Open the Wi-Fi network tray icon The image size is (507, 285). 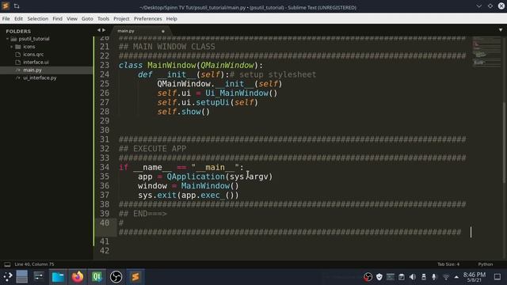click(x=445, y=277)
